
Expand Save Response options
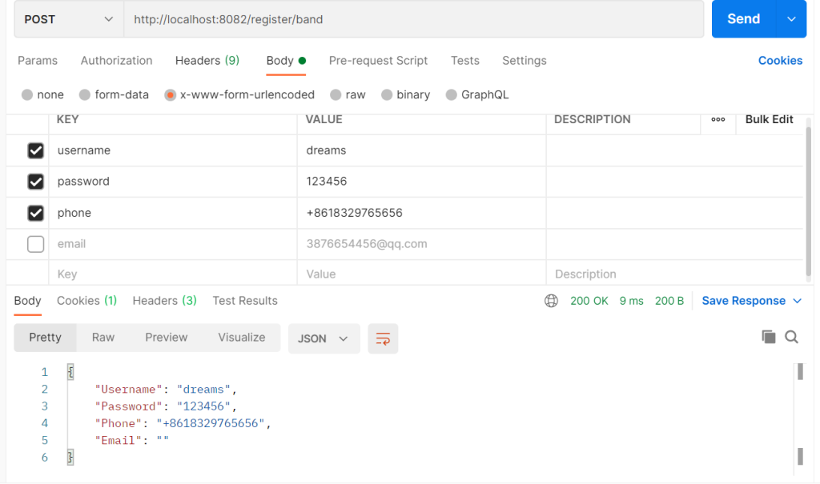click(x=798, y=301)
